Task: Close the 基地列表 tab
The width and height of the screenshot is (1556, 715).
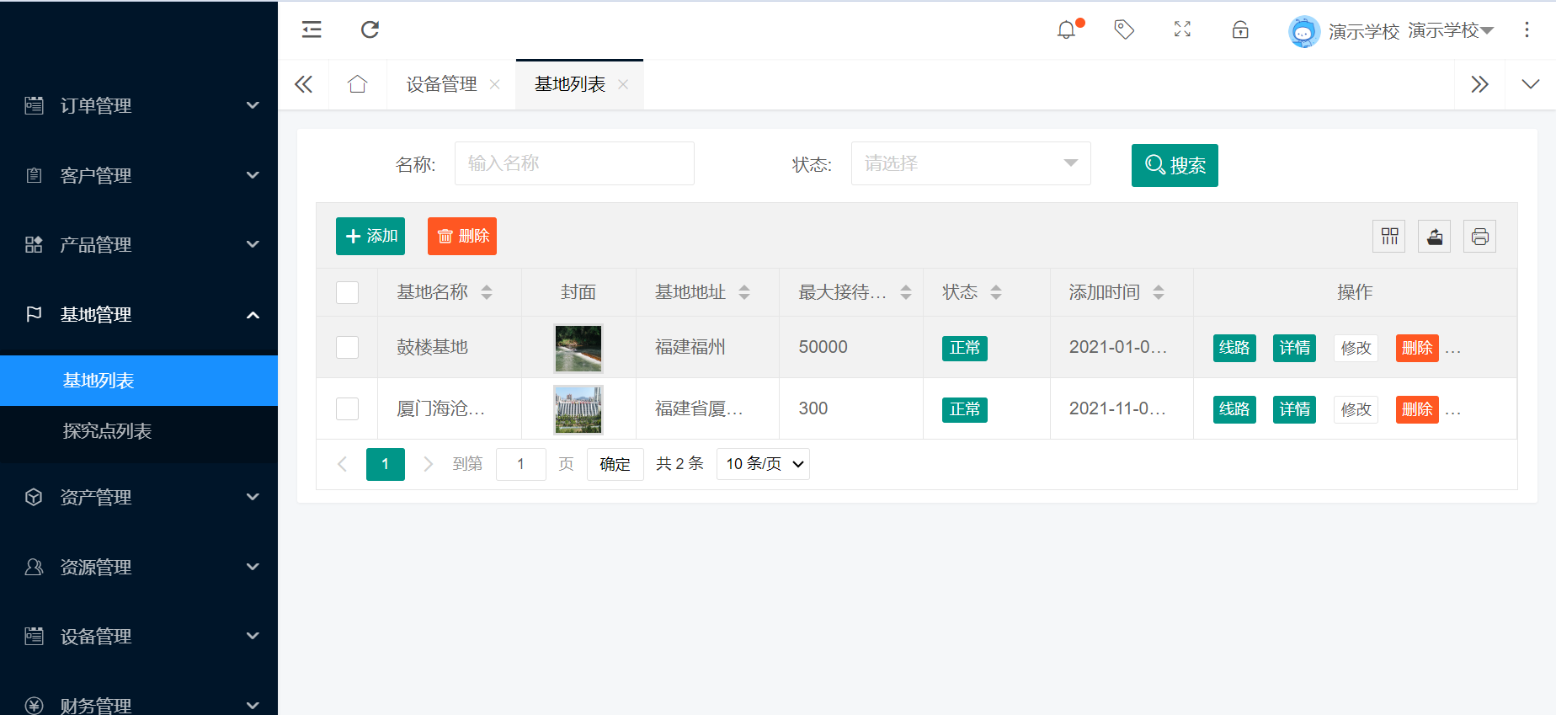Action: pyautogui.click(x=623, y=84)
